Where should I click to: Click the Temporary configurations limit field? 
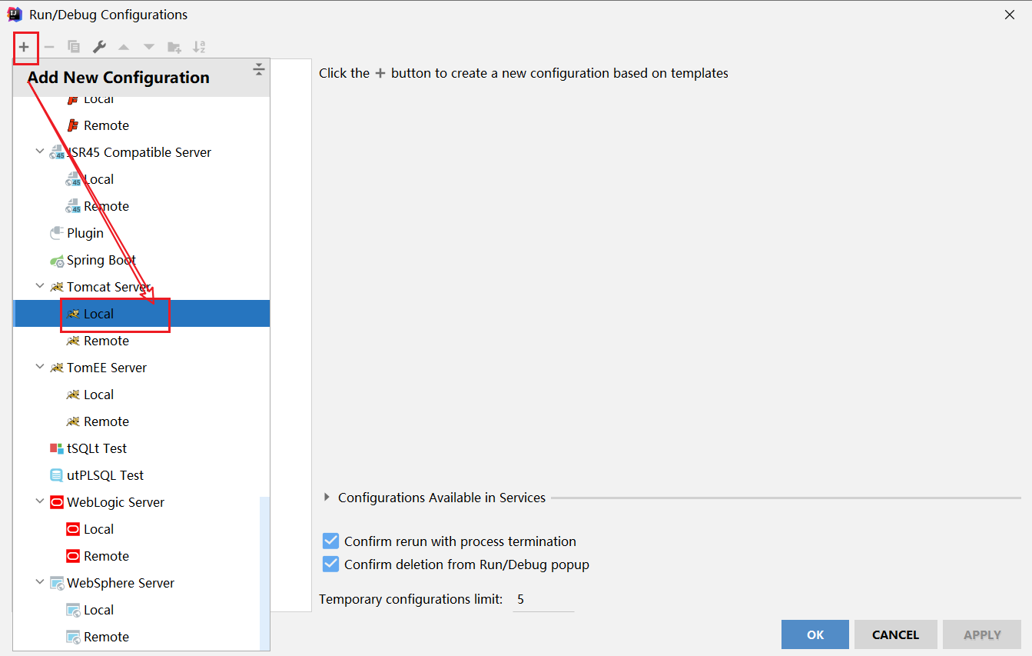pyautogui.click(x=543, y=599)
